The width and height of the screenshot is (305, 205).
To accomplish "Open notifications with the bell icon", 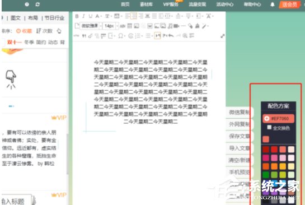I will pos(273,4).
